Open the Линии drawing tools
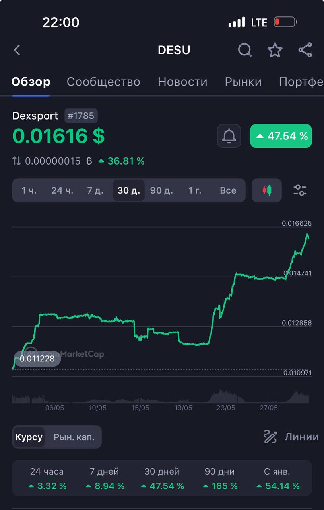The image size is (324, 510). [x=291, y=437]
